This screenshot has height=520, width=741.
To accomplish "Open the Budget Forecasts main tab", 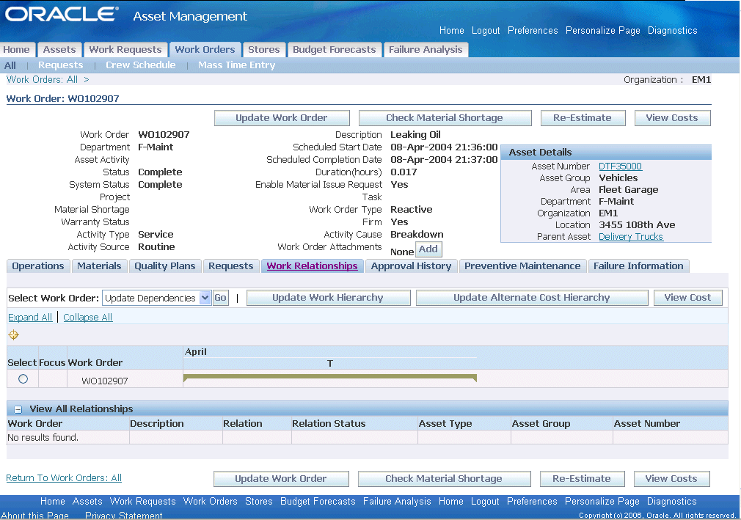I will tap(334, 50).
